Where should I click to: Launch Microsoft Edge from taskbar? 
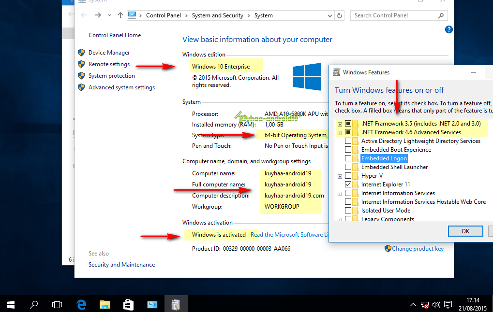point(81,304)
